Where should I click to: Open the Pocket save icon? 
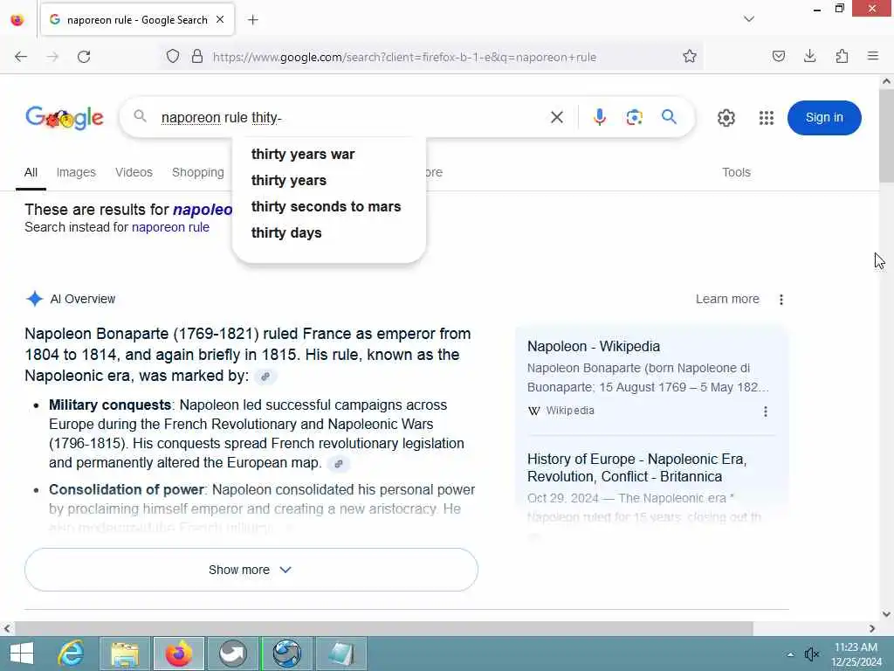778,56
